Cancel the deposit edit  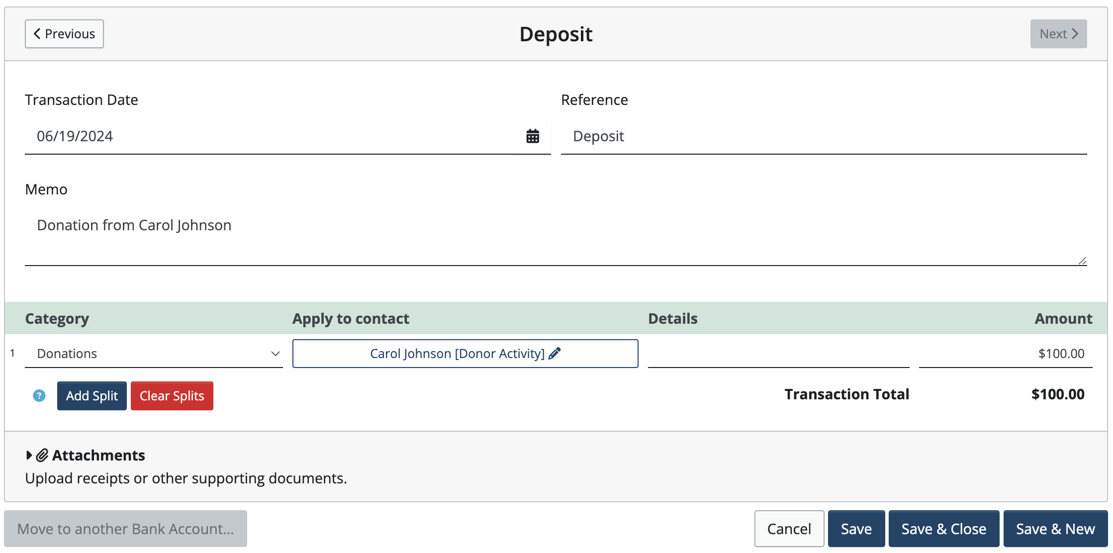click(789, 529)
